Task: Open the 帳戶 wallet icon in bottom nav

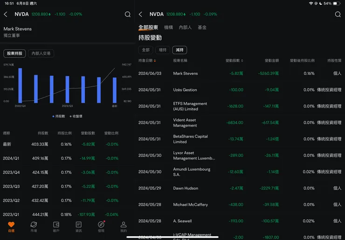Action: [56, 227]
